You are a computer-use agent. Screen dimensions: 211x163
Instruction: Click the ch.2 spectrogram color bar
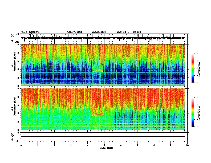pos(193,112)
